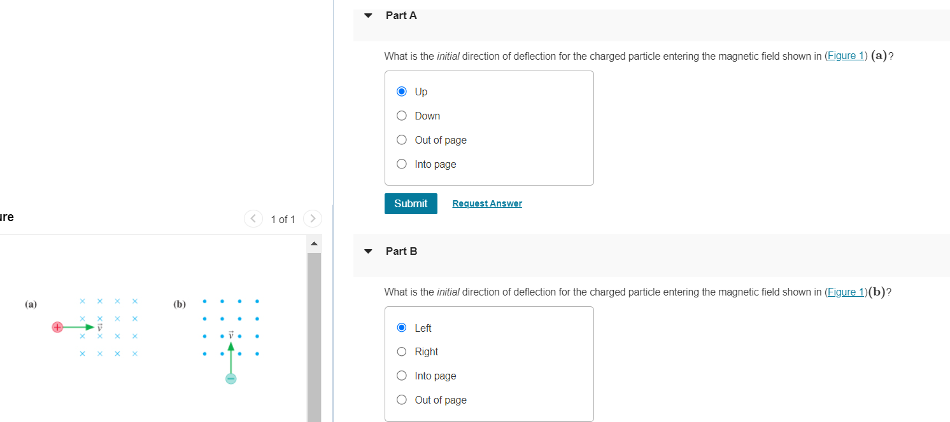This screenshot has height=422, width=950.
Task: Choose Out of page for Part B
Action: pos(401,399)
